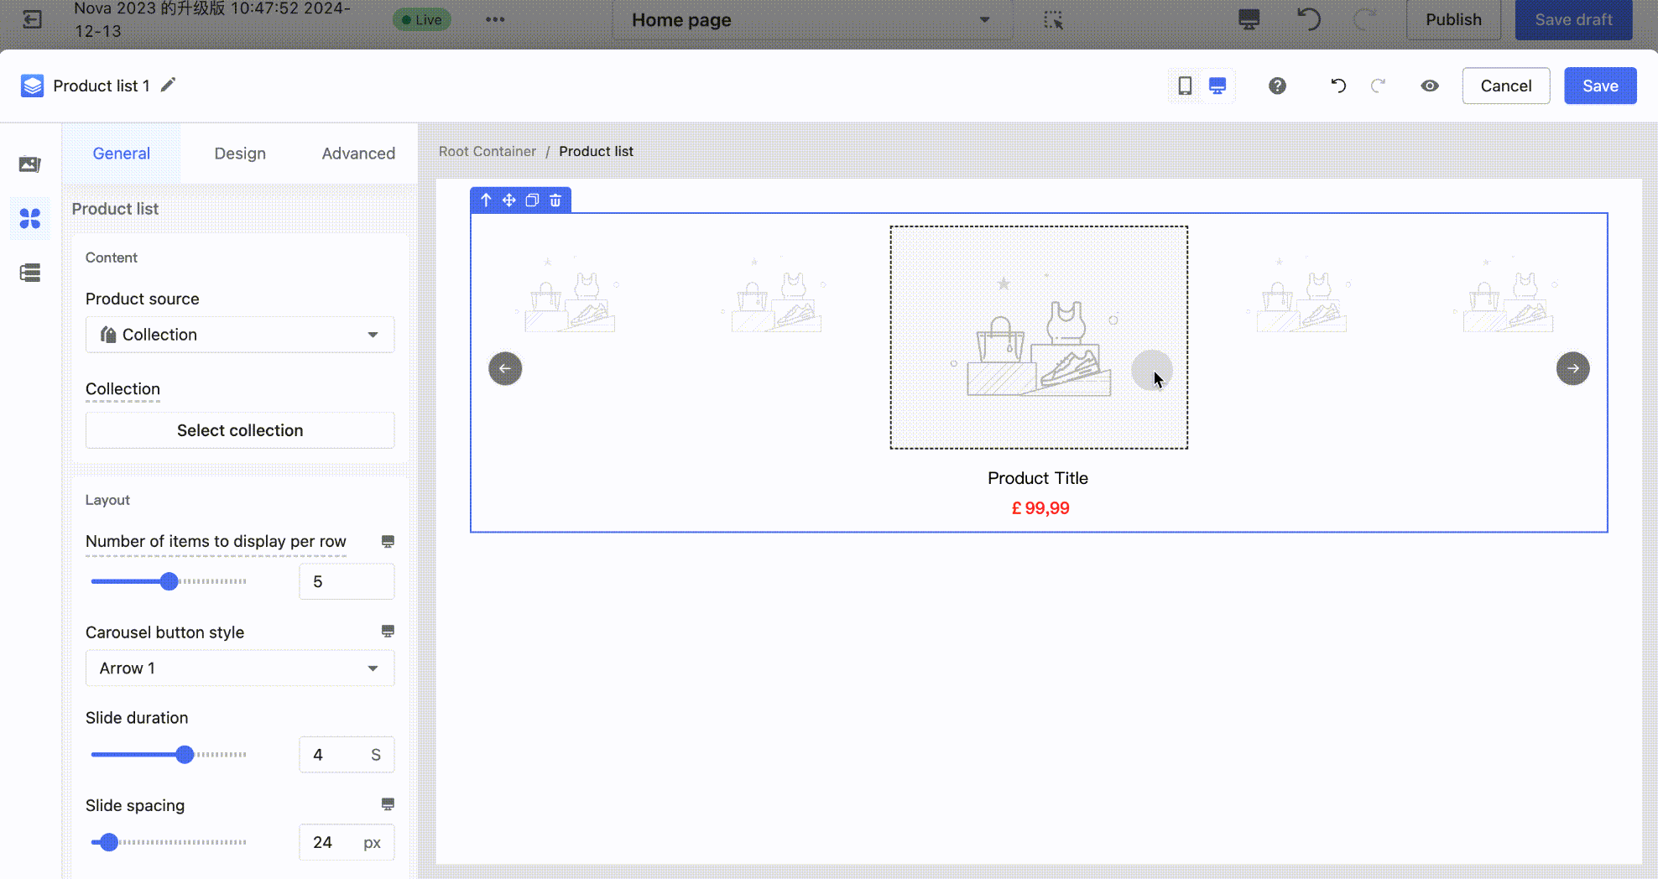The width and height of the screenshot is (1658, 879).
Task: Click the pencil icon to rename Product list 1
Action: (x=169, y=85)
